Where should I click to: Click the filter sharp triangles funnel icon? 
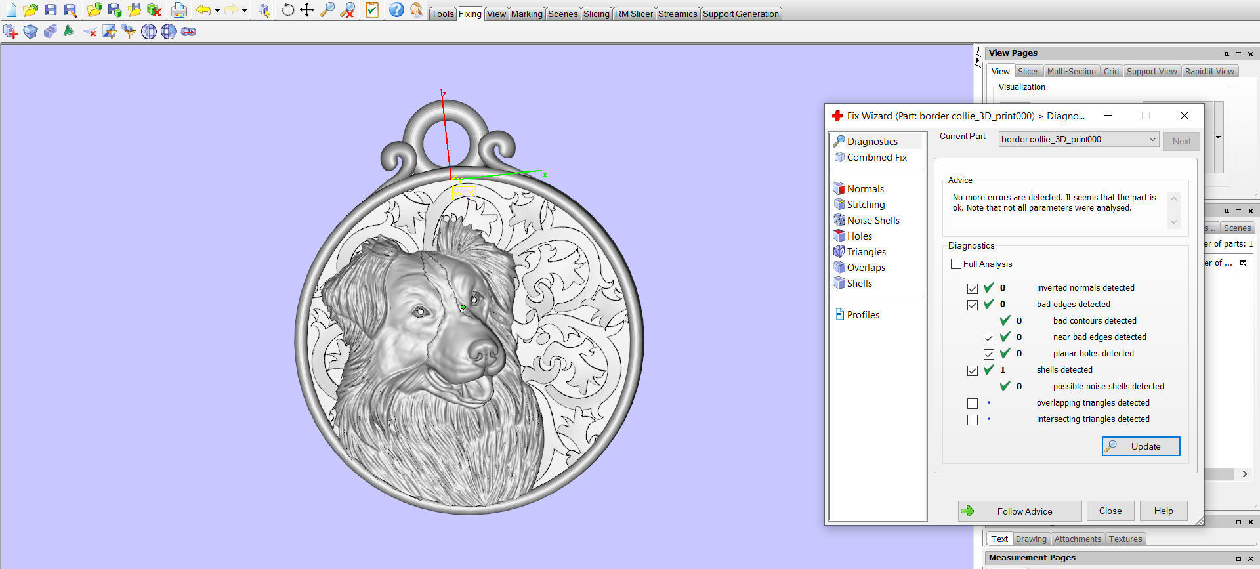coord(110,32)
